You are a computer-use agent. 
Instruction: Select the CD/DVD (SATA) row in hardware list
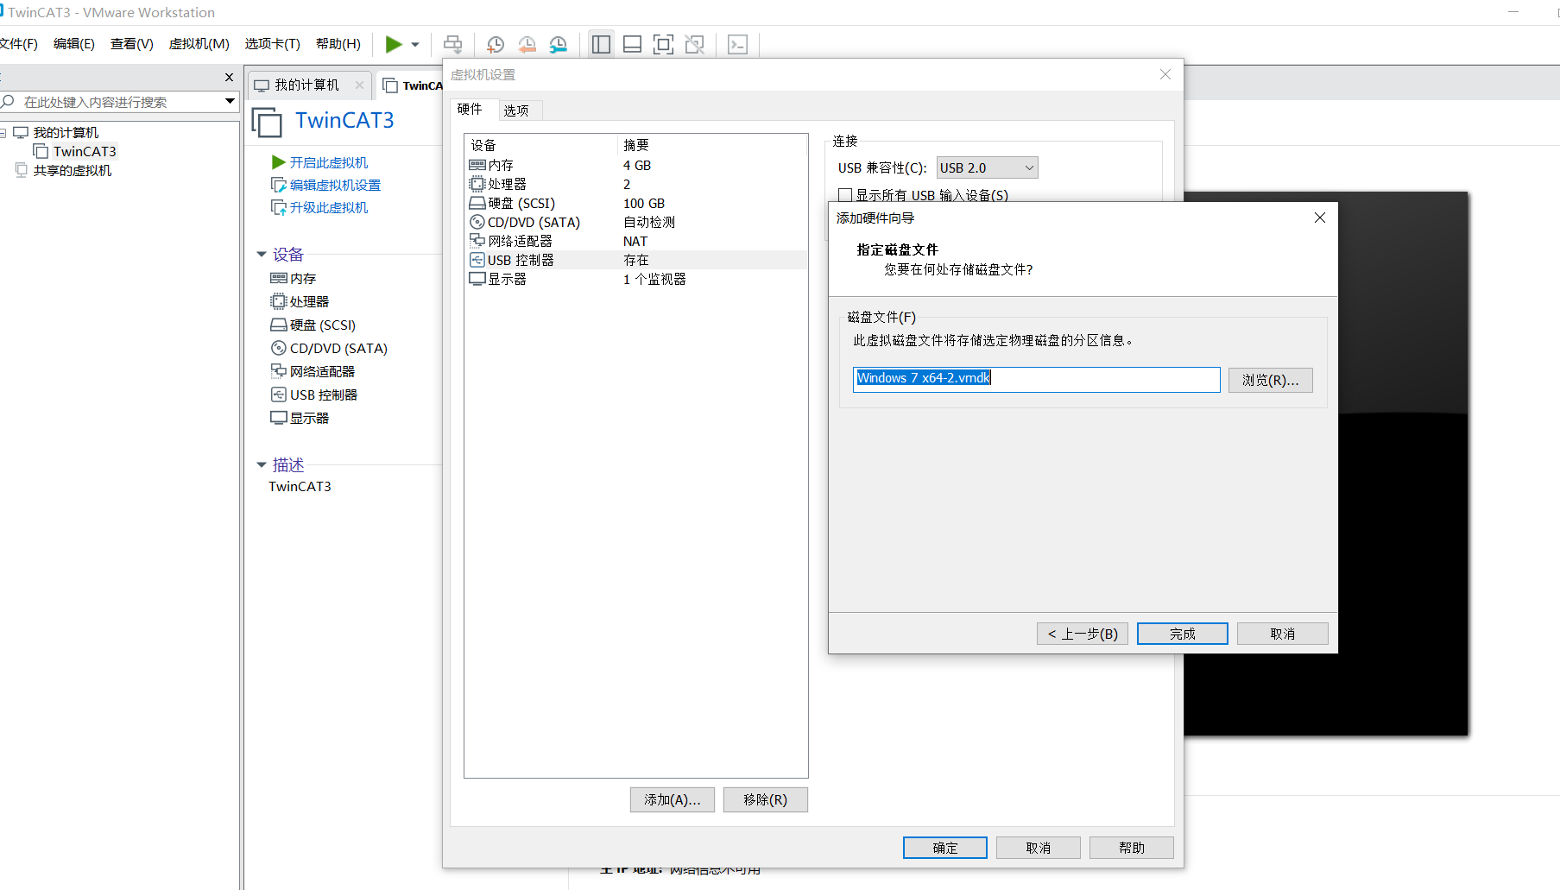[636, 222]
